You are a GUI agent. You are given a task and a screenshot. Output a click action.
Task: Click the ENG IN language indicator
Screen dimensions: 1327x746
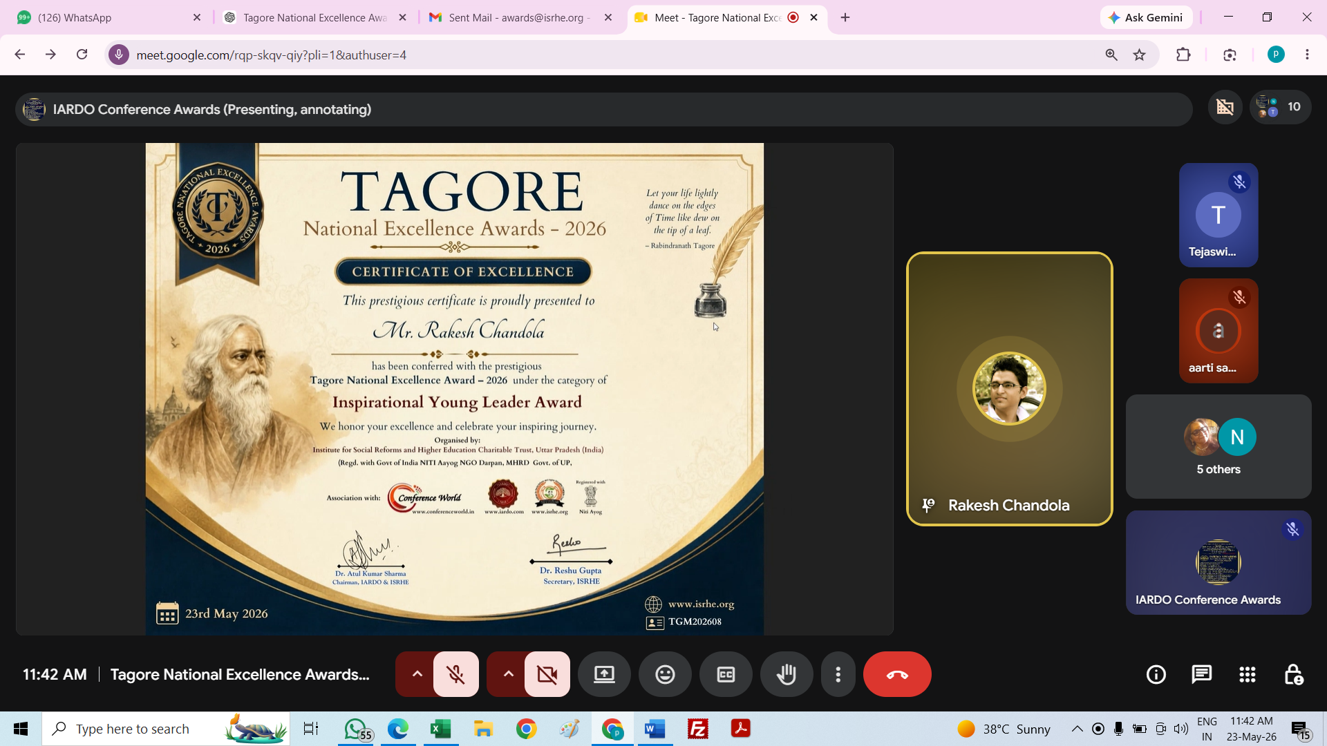coord(1207,729)
